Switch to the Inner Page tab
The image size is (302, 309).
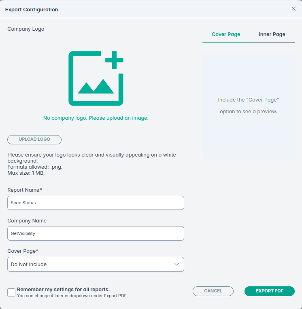point(272,34)
